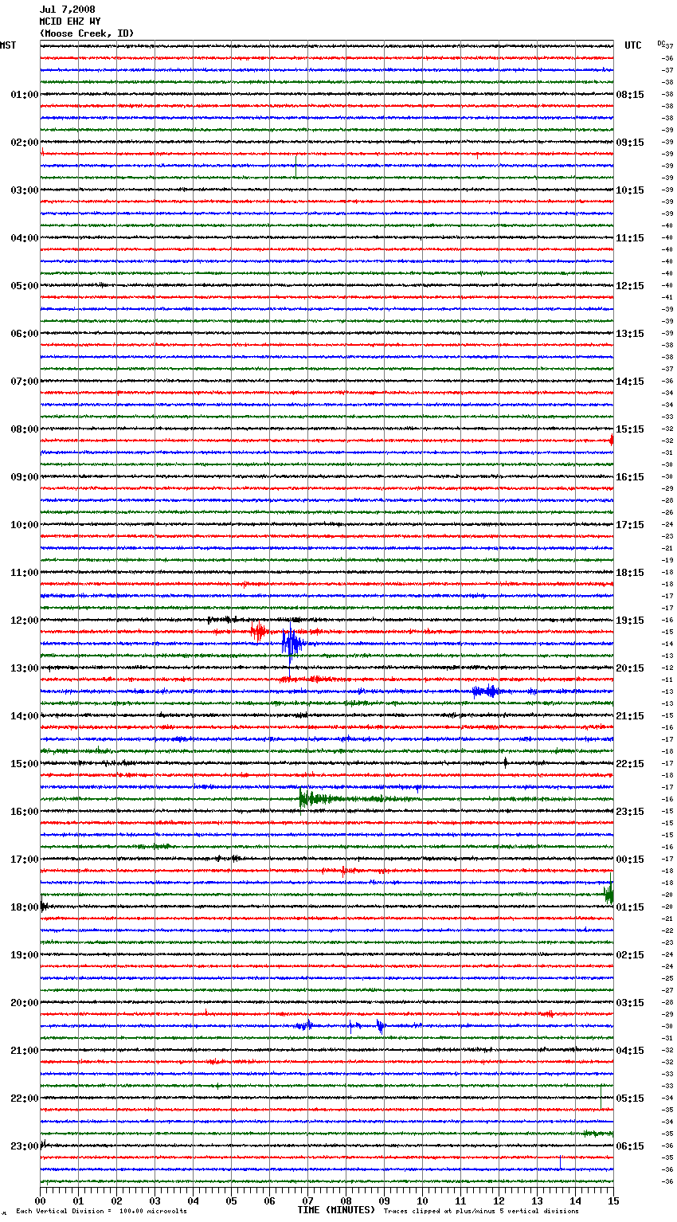Click the blue burst near minute 9 on the 20:30 trace
The width and height of the screenshot is (677, 1222).
click(381, 1026)
